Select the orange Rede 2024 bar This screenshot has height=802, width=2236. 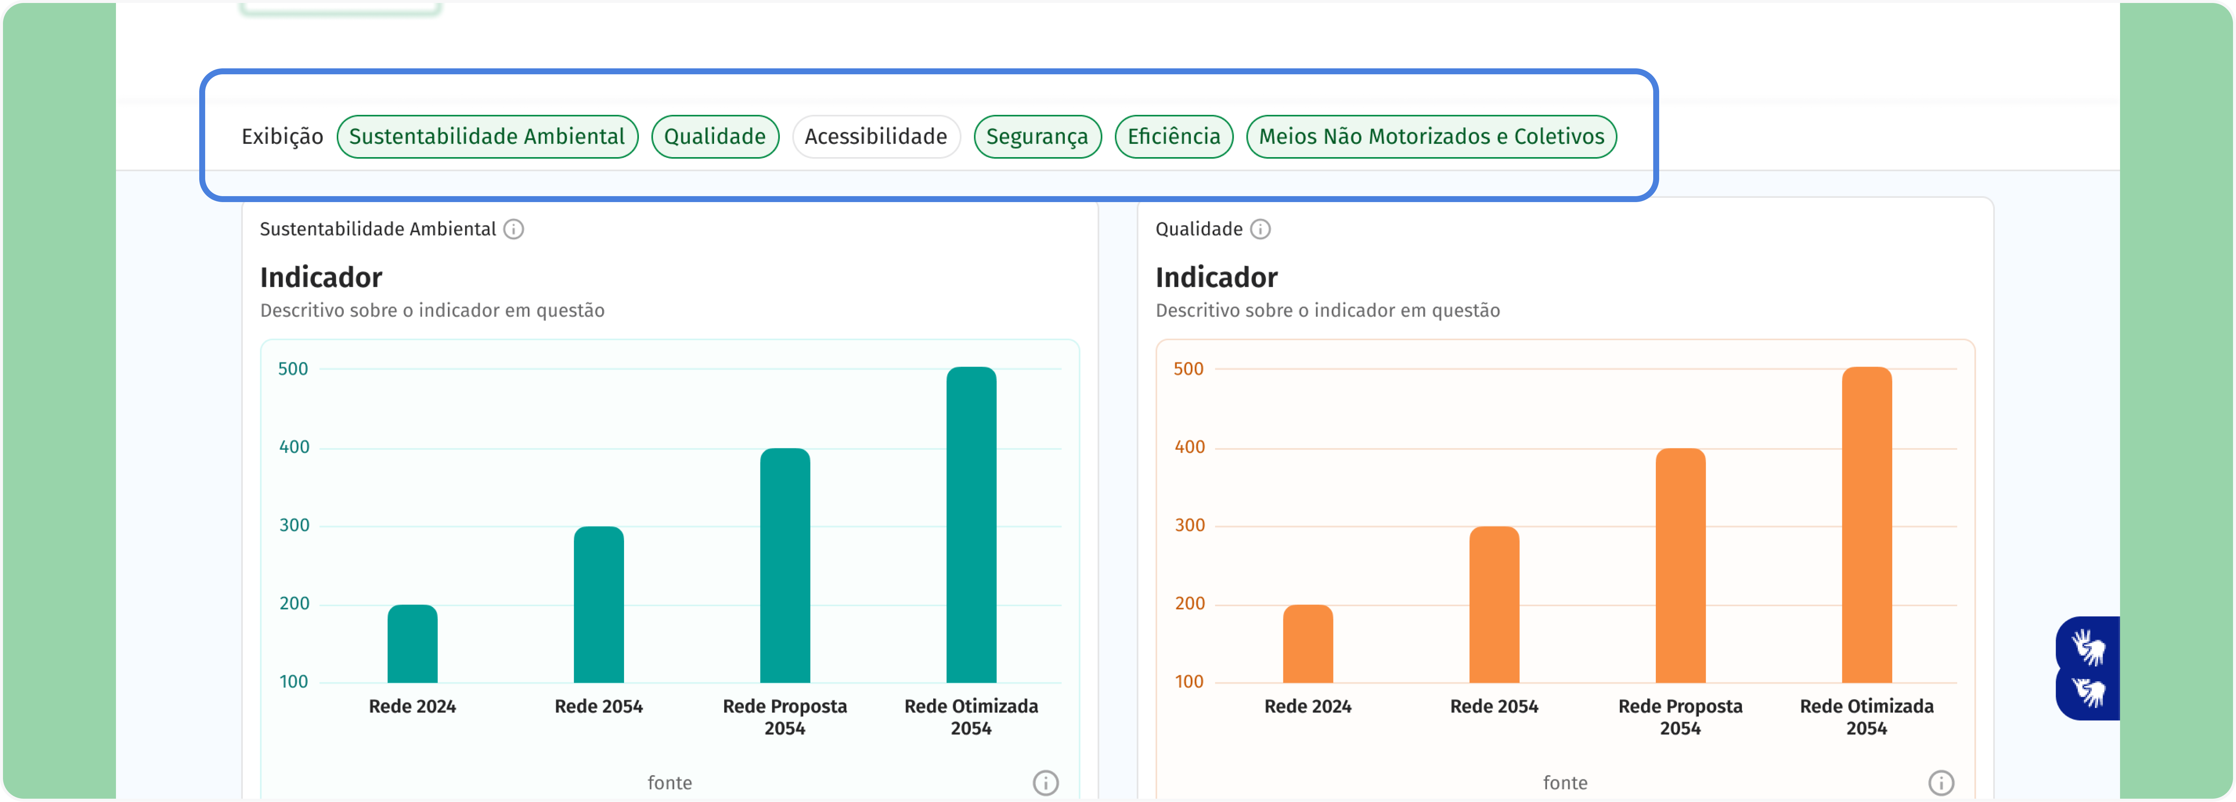[1308, 644]
